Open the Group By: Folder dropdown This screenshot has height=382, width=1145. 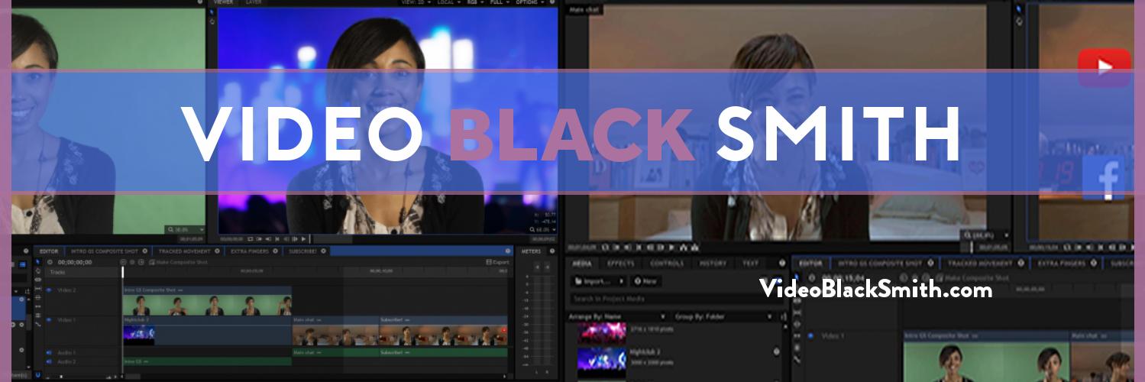pos(725,316)
